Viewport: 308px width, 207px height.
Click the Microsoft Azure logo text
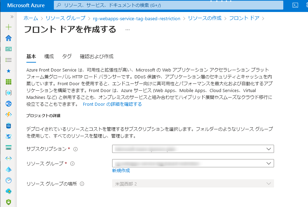(26, 5)
